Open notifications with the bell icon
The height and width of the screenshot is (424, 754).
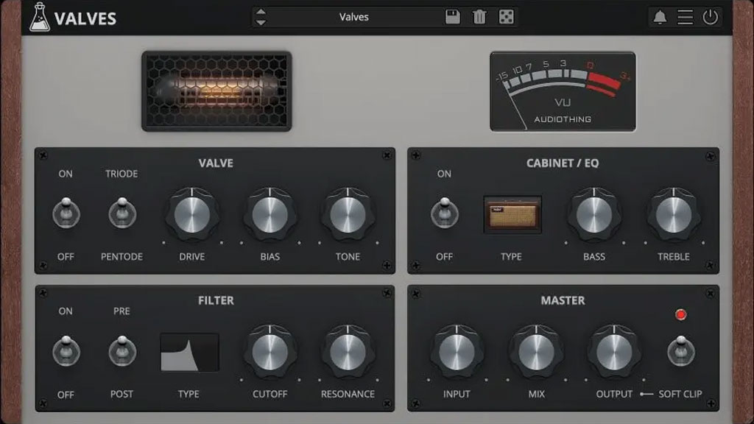pos(660,18)
